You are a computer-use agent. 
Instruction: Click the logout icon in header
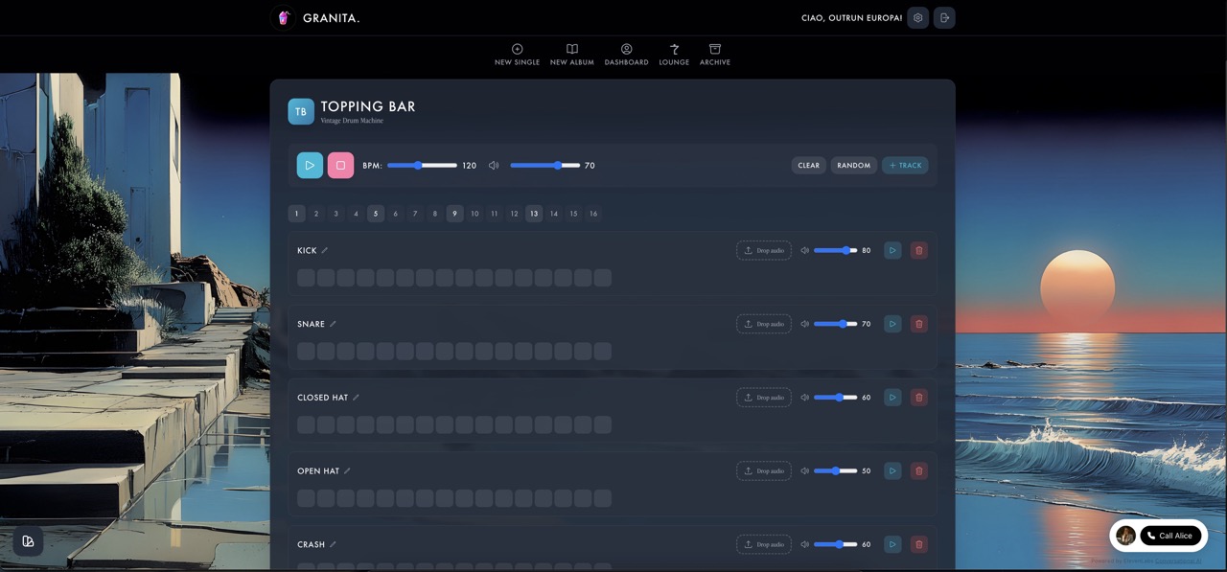pos(944,17)
